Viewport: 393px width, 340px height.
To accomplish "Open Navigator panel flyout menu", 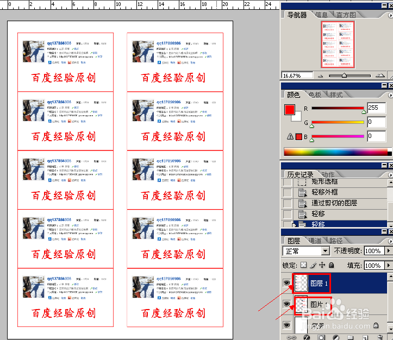I will click(390, 16).
